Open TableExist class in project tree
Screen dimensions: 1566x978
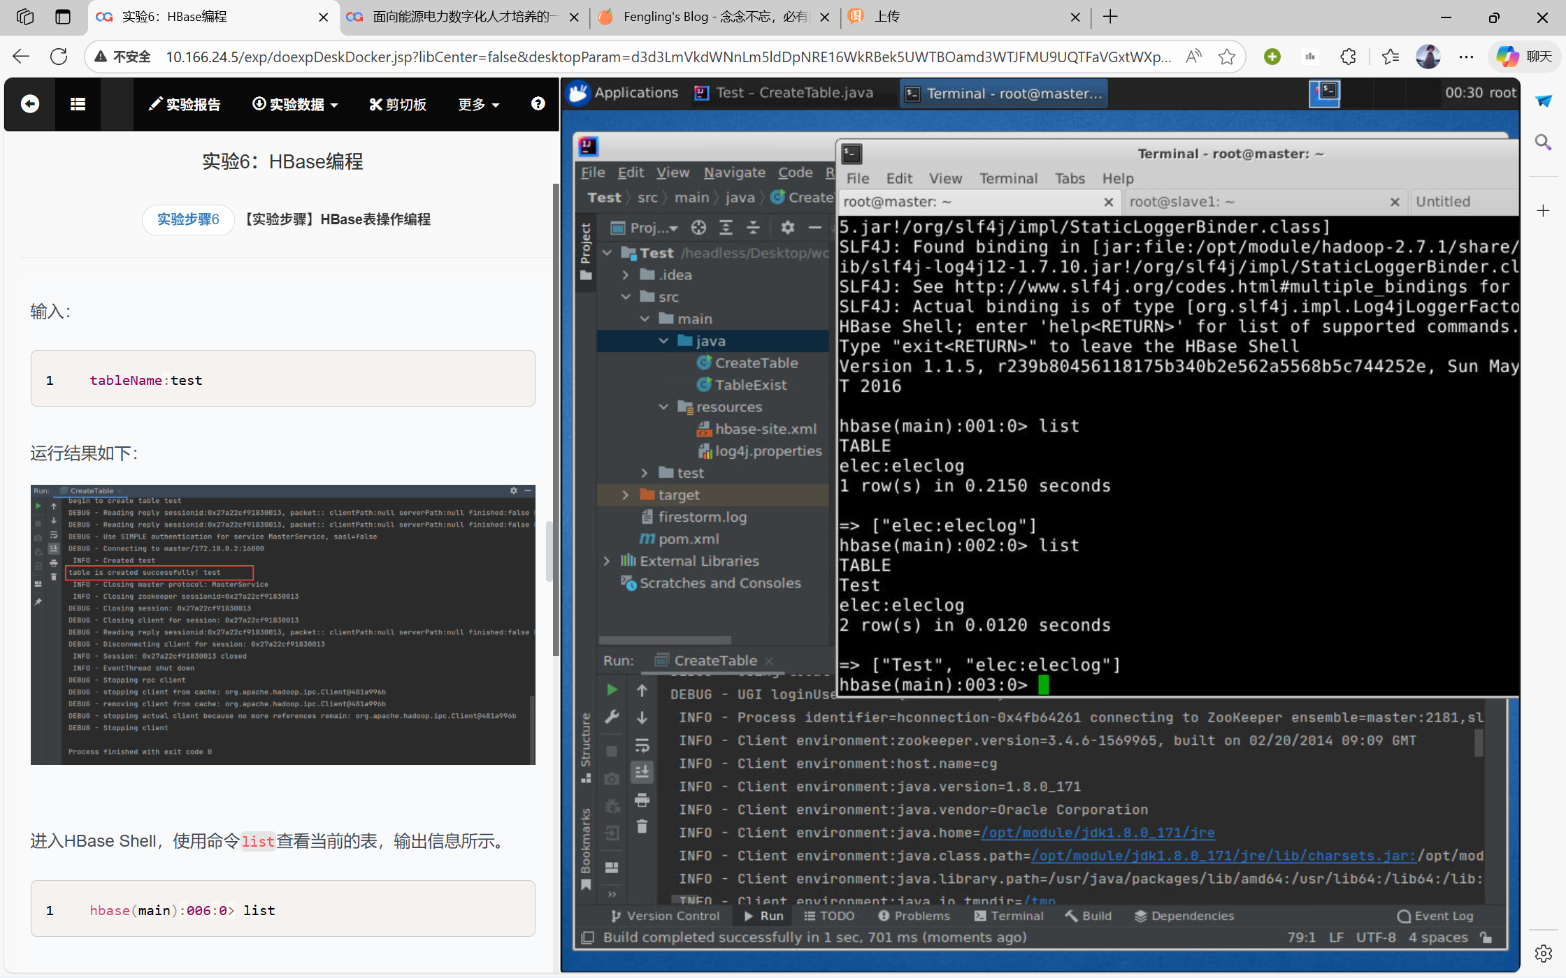coord(750,385)
